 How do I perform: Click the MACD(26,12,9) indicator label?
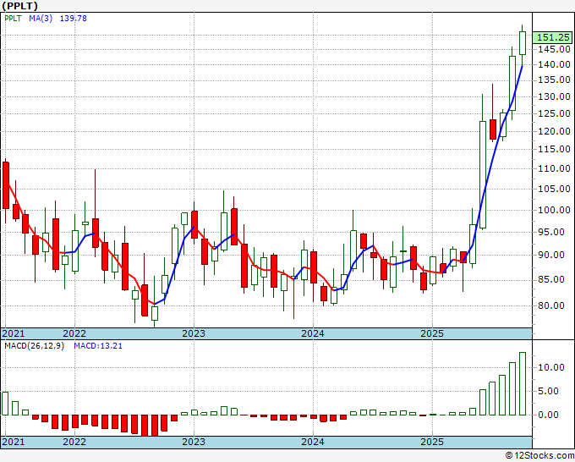34,346
